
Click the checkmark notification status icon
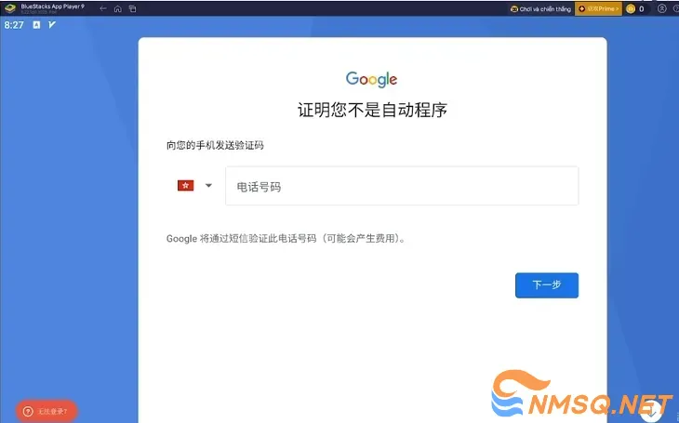[x=52, y=25]
